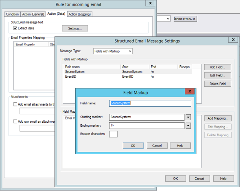Click the Add Field... button
240x192 pixels.
pos(218,67)
